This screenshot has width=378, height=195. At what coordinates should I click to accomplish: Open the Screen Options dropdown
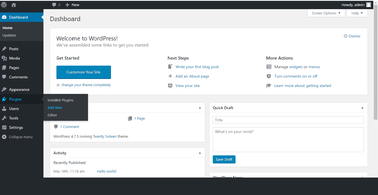[326, 13]
